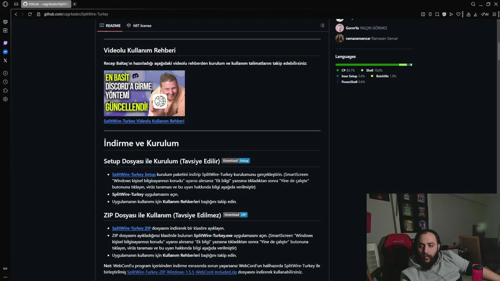Bookmark this page with the heart icon
Viewport: 500px width, 281px height.
click(458, 14)
